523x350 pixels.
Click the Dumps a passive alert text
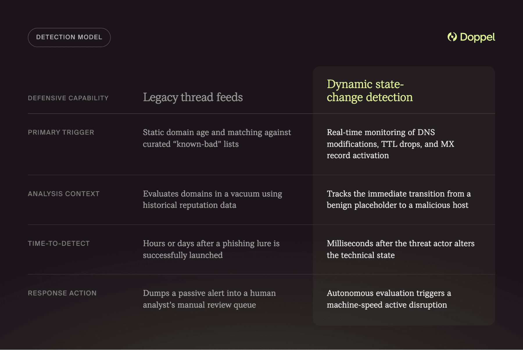(209, 299)
